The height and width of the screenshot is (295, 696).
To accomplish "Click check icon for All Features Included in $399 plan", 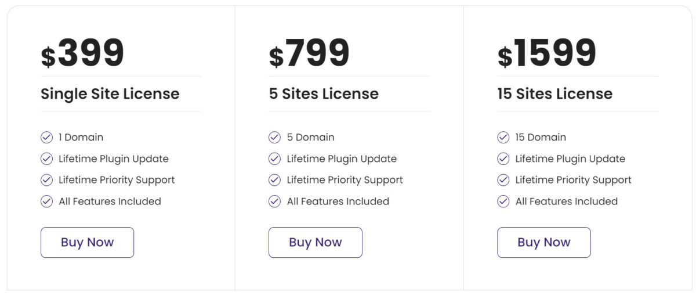I will click(46, 202).
